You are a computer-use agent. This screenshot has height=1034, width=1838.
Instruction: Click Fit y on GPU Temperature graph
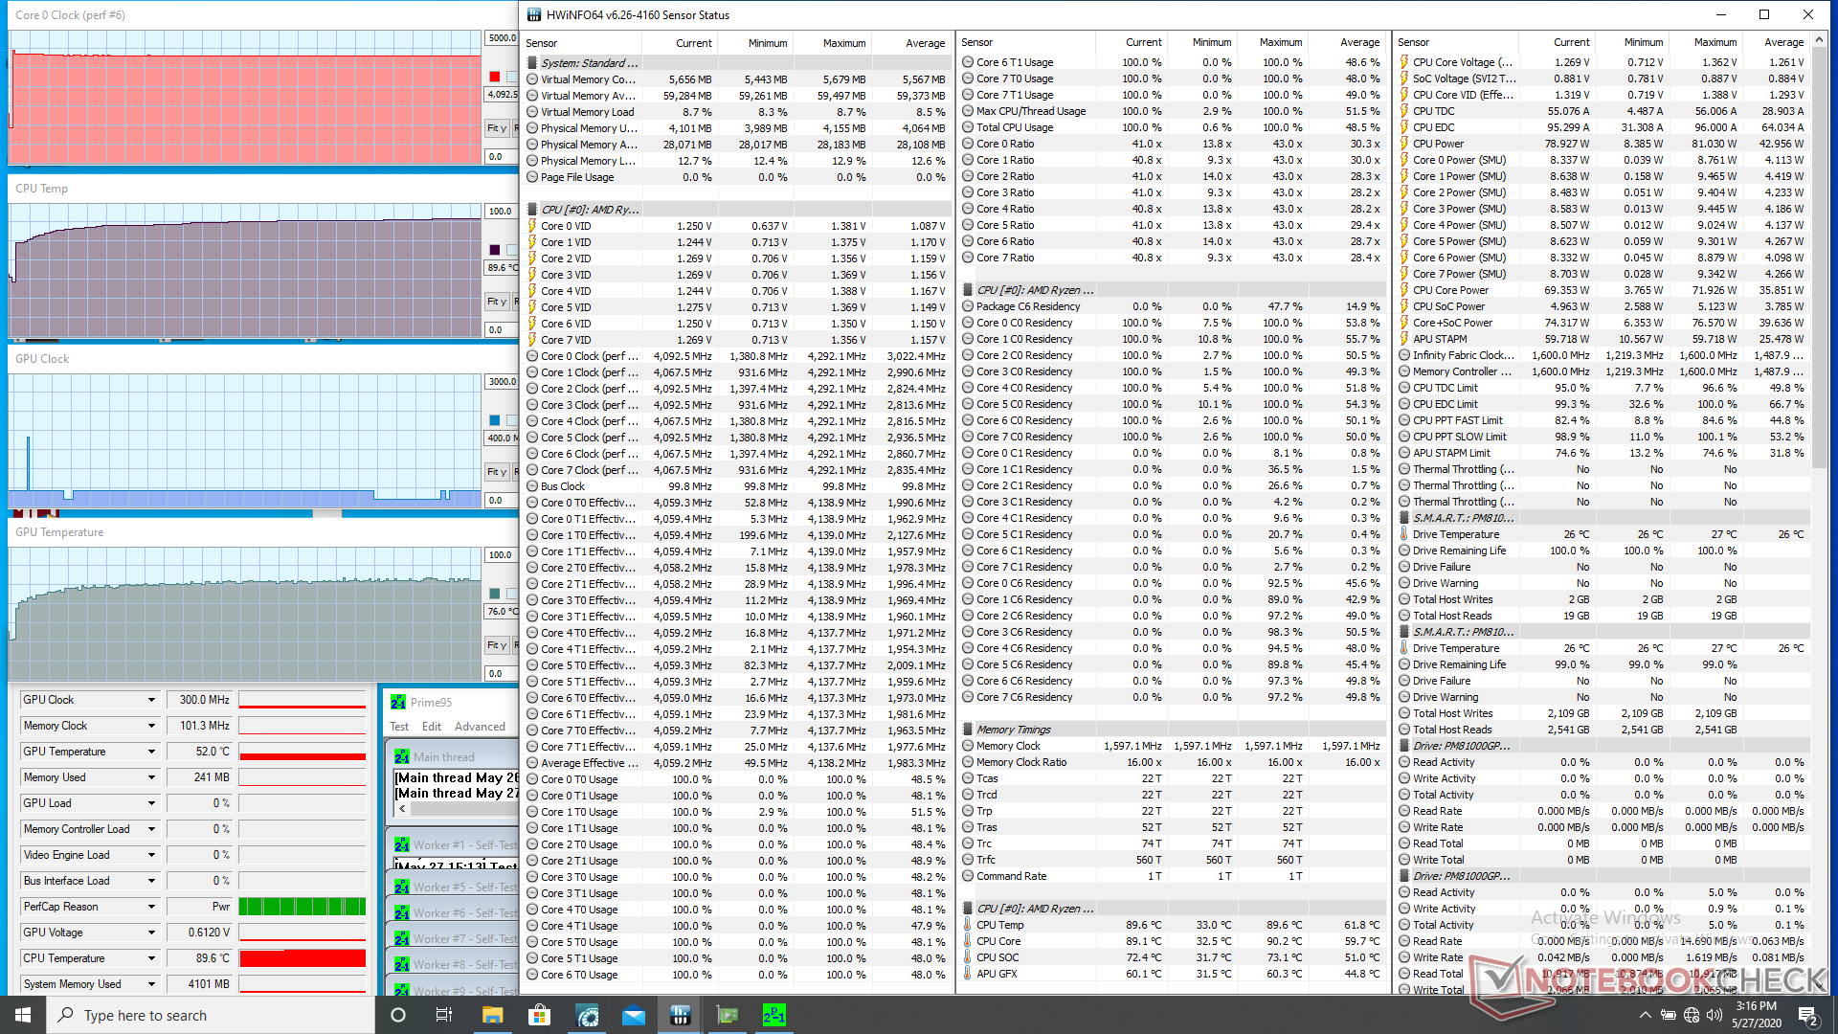pyautogui.click(x=496, y=645)
